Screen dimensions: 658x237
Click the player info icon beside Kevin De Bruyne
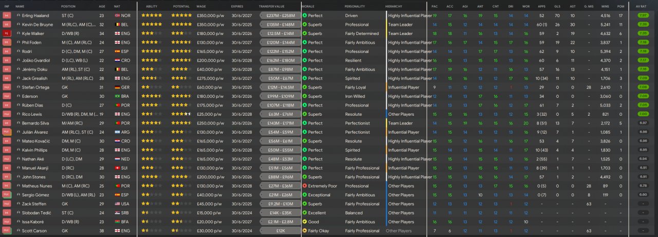coord(19,25)
